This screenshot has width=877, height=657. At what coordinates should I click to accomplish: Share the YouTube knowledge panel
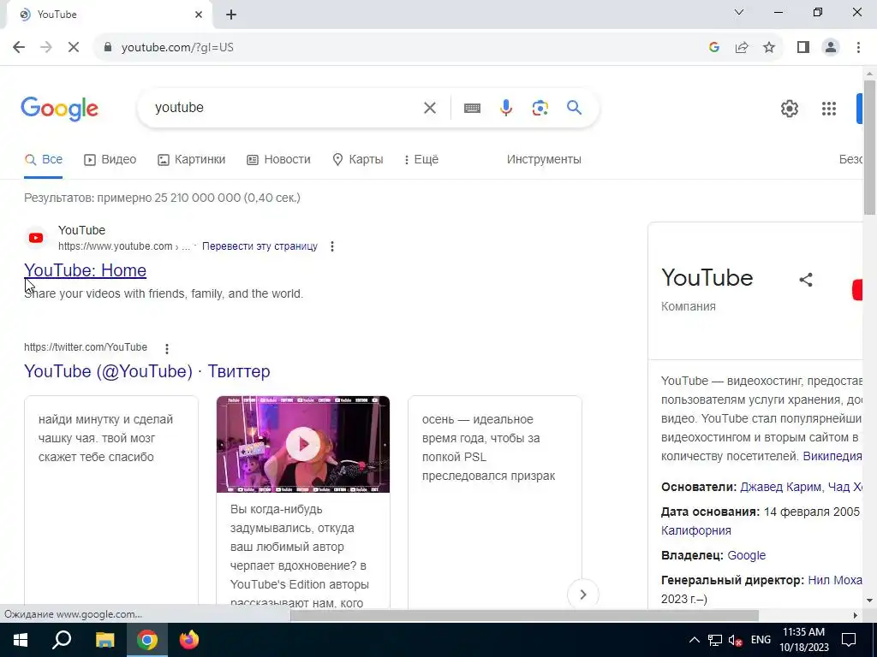pyautogui.click(x=805, y=280)
